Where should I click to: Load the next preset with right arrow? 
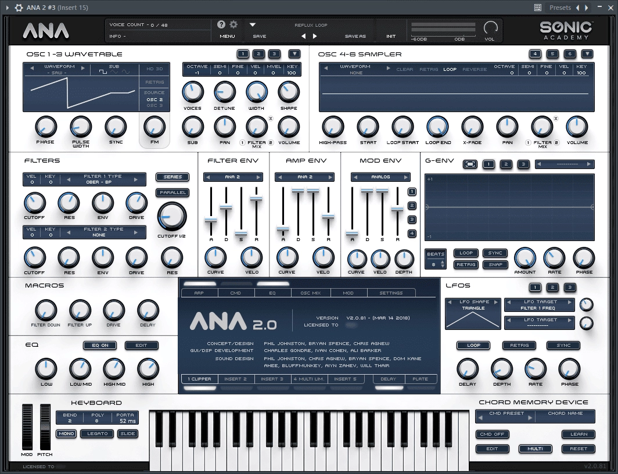(x=315, y=36)
